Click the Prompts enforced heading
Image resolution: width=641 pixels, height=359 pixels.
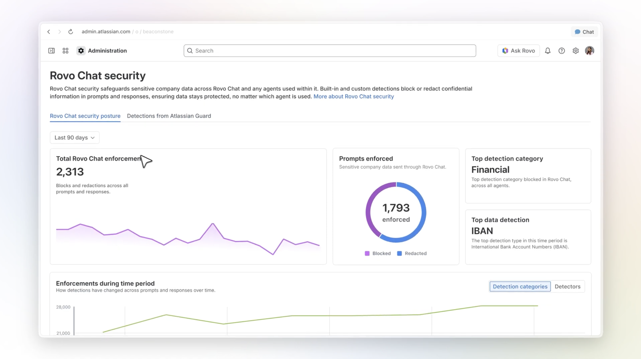coord(366,159)
